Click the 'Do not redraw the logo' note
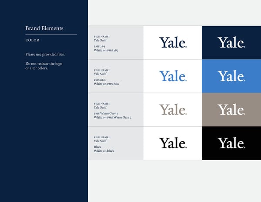 coord(43,64)
